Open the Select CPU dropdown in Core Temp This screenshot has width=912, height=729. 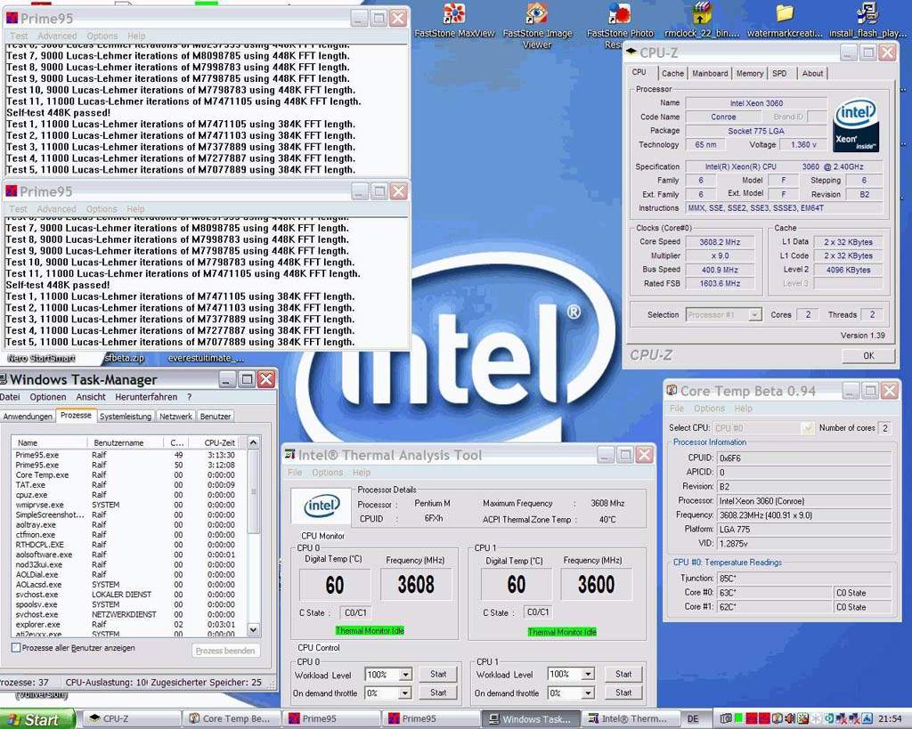(x=807, y=428)
